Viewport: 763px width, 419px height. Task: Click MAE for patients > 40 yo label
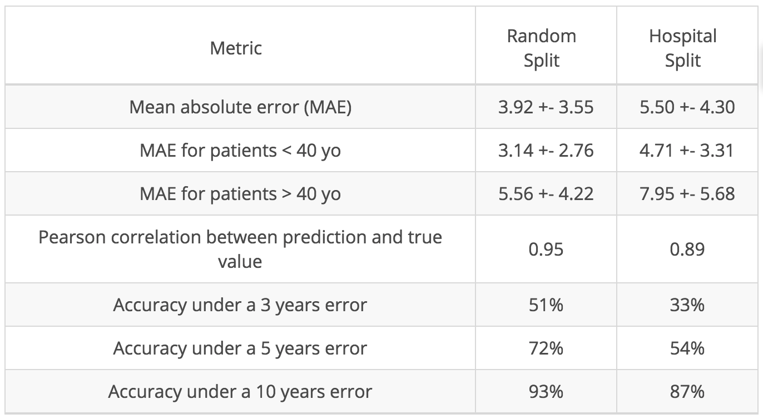240,193
